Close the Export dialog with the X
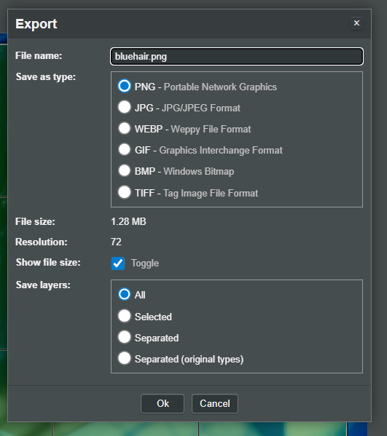This screenshot has width=387, height=436. coord(356,23)
